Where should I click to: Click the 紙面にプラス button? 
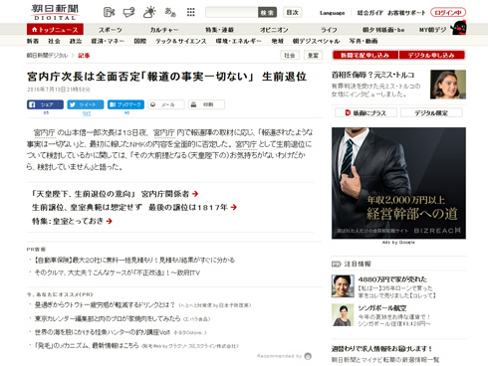point(366,112)
